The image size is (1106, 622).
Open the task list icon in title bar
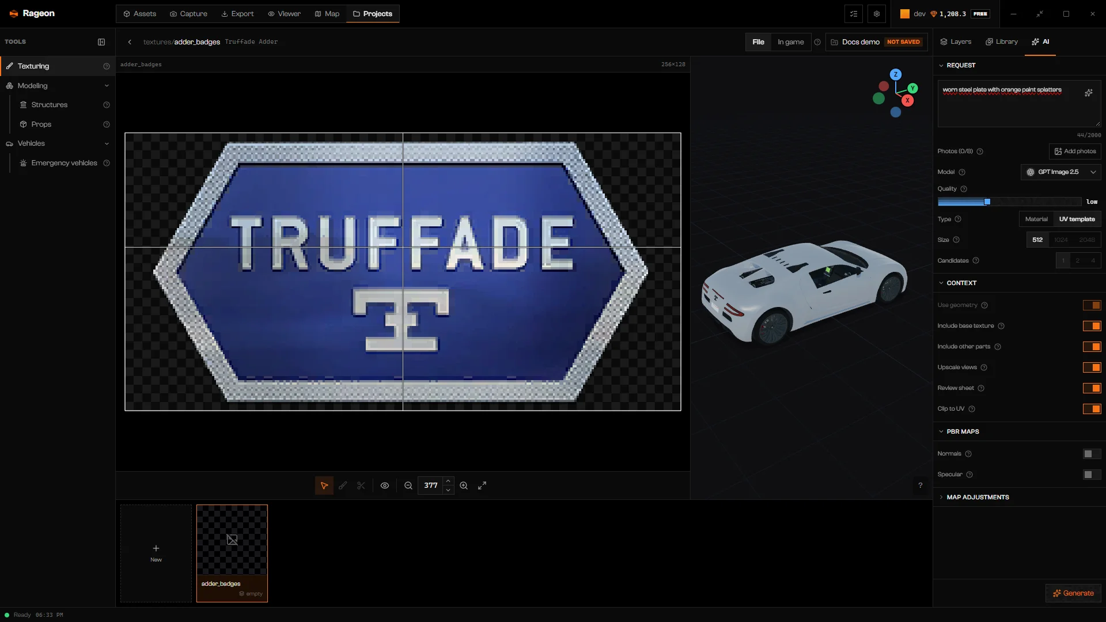(854, 14)
